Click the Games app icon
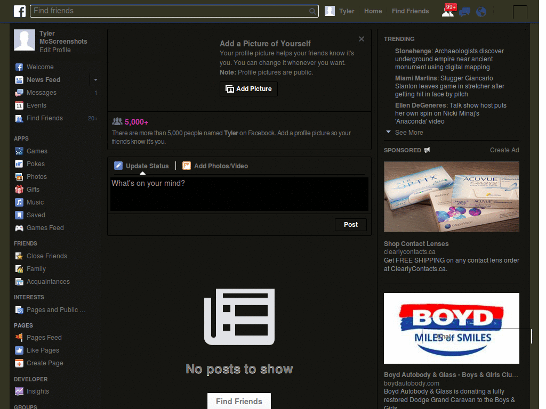 click(x=19, y=151)
